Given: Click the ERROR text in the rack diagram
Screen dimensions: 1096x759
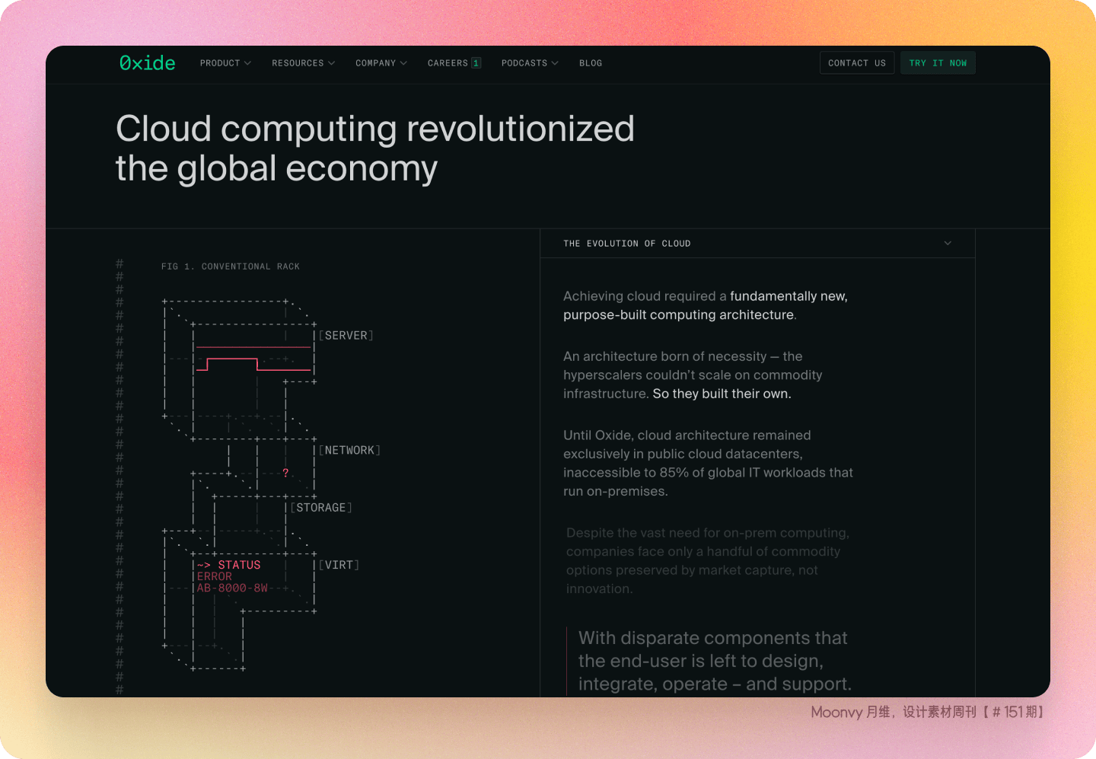Looking at the screenshot, I should click(215, 576).
